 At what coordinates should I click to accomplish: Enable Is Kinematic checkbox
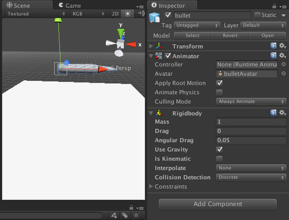(x=220, y=159)
